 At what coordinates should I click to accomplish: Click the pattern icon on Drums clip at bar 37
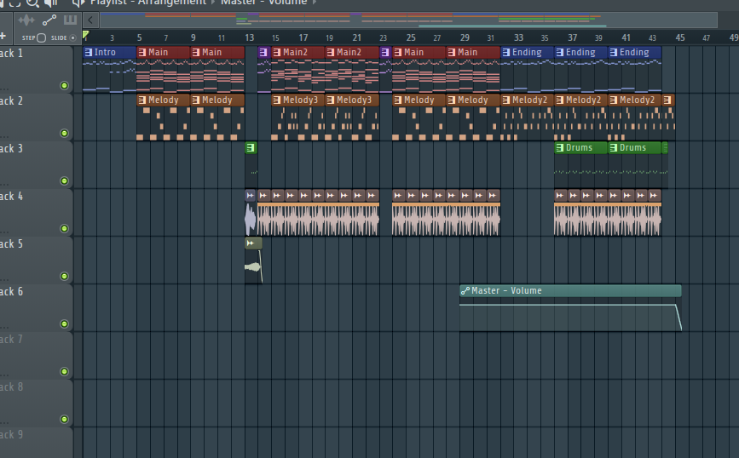click(x=559, y=148)
